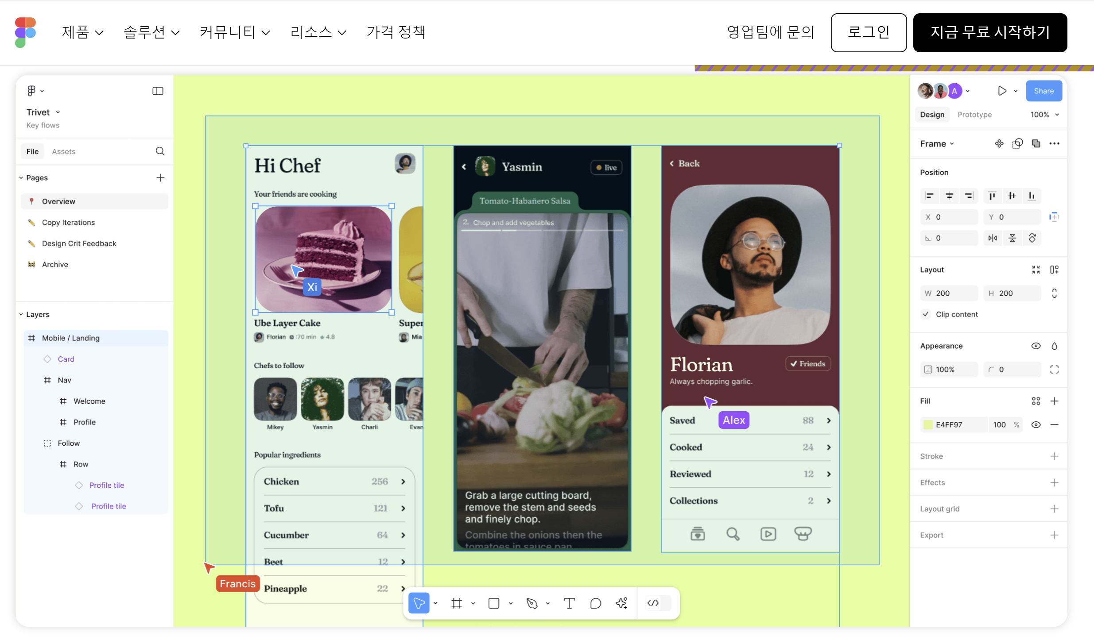Open the 100% zoom dropdown
Screen dimensions: 1094x644
tap(1044, 115)
